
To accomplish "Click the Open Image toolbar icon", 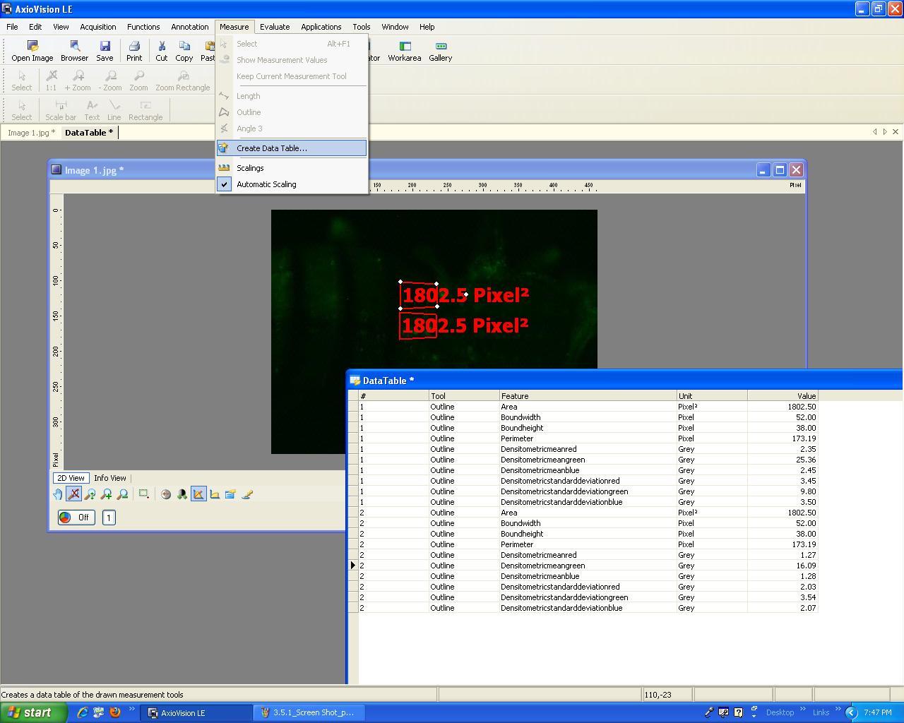I will [x=32, y=51].
